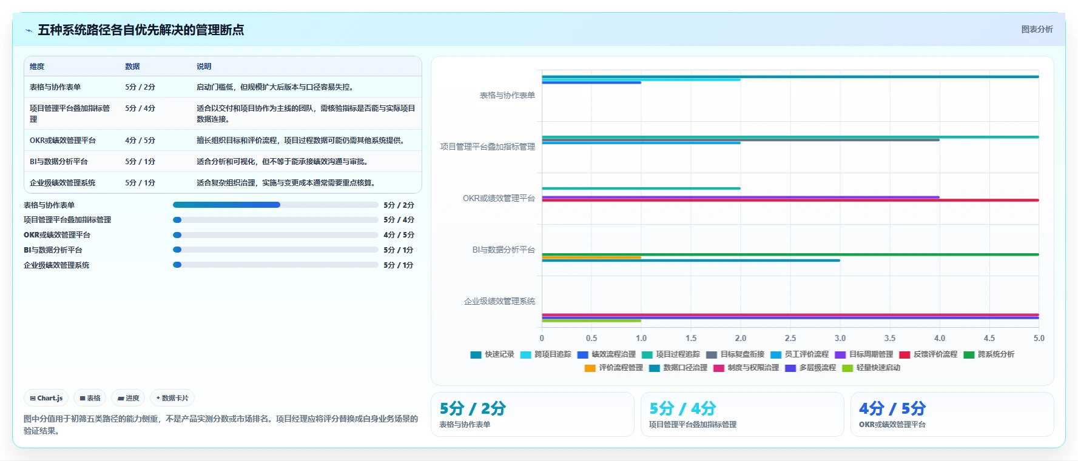Toggle 目标周期管理 legend series
This screenshot has width=1078, height=461.
(863, 354)
